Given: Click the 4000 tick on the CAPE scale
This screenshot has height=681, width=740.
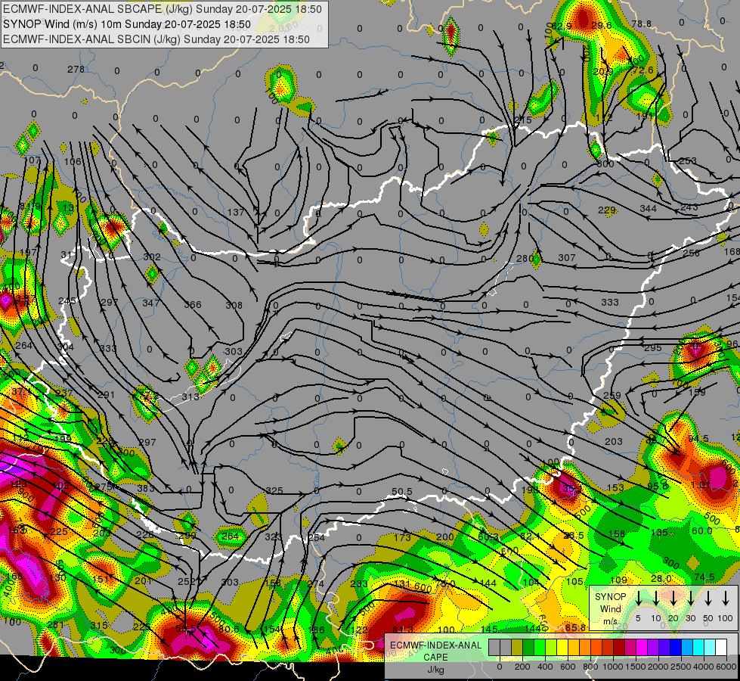Looking at the screenshot, I should coord(703,667).
